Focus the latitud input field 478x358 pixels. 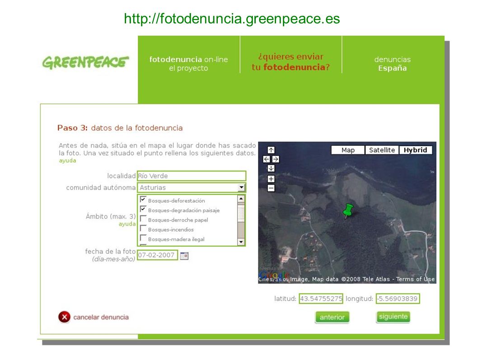tap(321, 298)
